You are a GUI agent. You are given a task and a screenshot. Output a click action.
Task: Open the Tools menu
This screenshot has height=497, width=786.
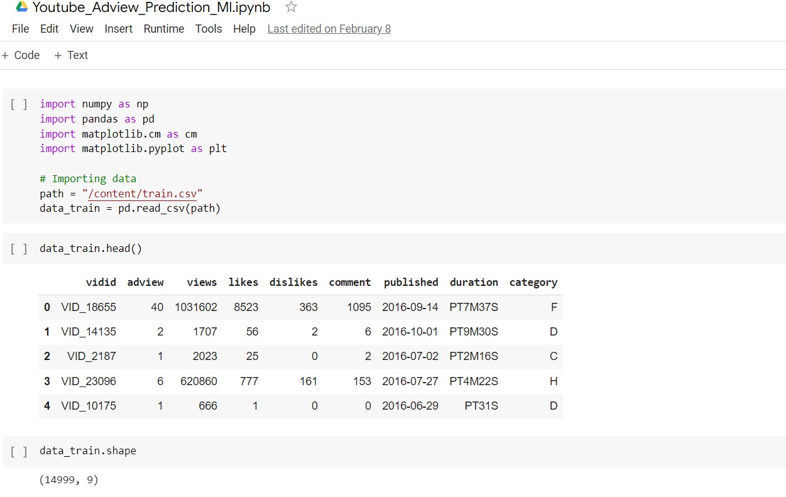tap(209, 29)
